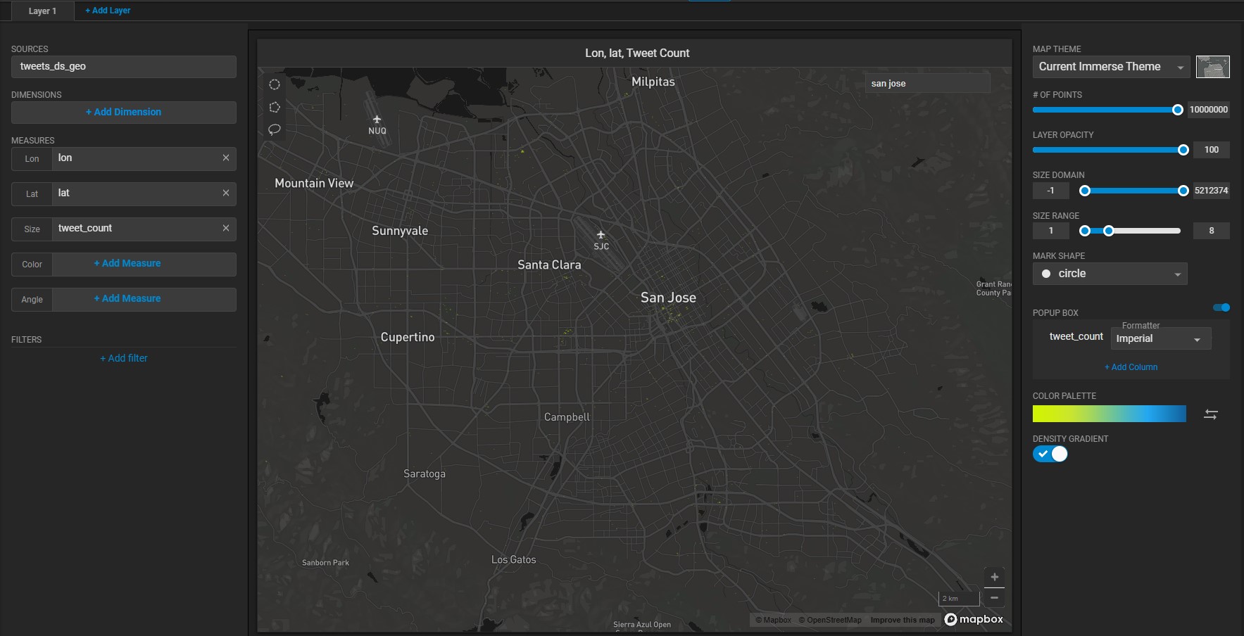The height and width of the screenshot is (636, 1244).
Task: Reverse the color palette with swap icon
Action: 1210,414
